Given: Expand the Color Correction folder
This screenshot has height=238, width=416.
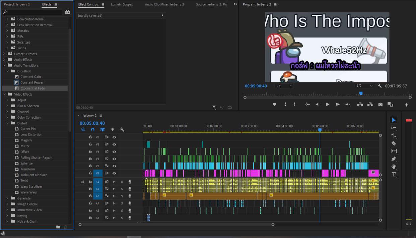Looking at the screenshot, I should click(8, 117).
